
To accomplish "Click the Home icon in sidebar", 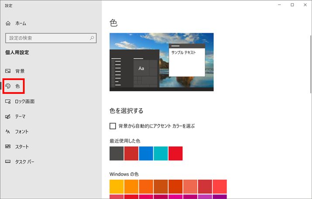I will [x=8, y=23].
